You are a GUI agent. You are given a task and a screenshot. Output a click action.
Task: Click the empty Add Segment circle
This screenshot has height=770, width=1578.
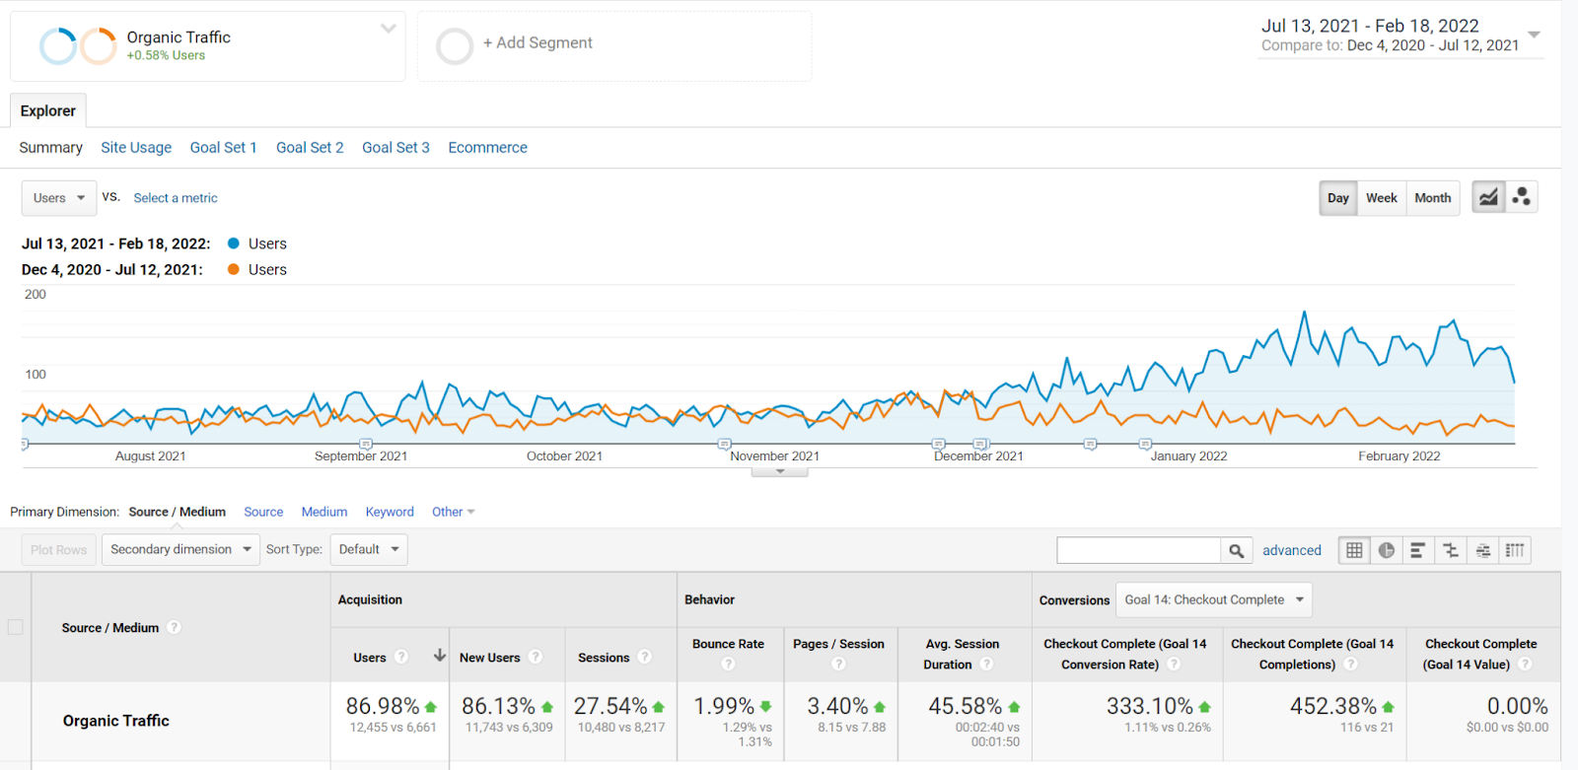coord(455,45)
